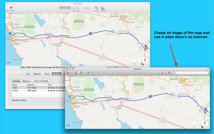Select the Standard map type
Viewport: 214px width, 134px height.
tap(65, 8)
